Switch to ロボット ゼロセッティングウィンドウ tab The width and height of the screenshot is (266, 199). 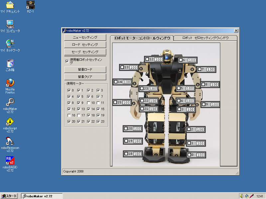coord(205,38)
